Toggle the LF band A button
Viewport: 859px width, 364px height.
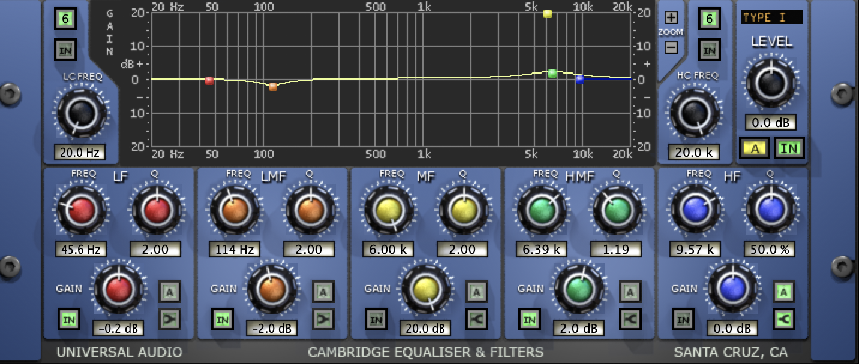[170, 292]
